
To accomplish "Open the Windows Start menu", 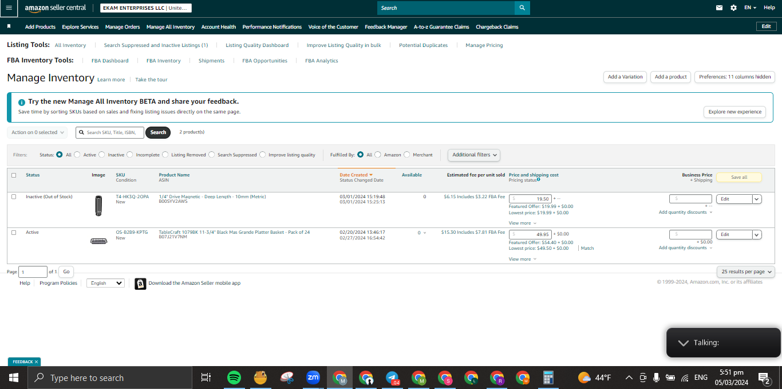I will pos(14,378).
